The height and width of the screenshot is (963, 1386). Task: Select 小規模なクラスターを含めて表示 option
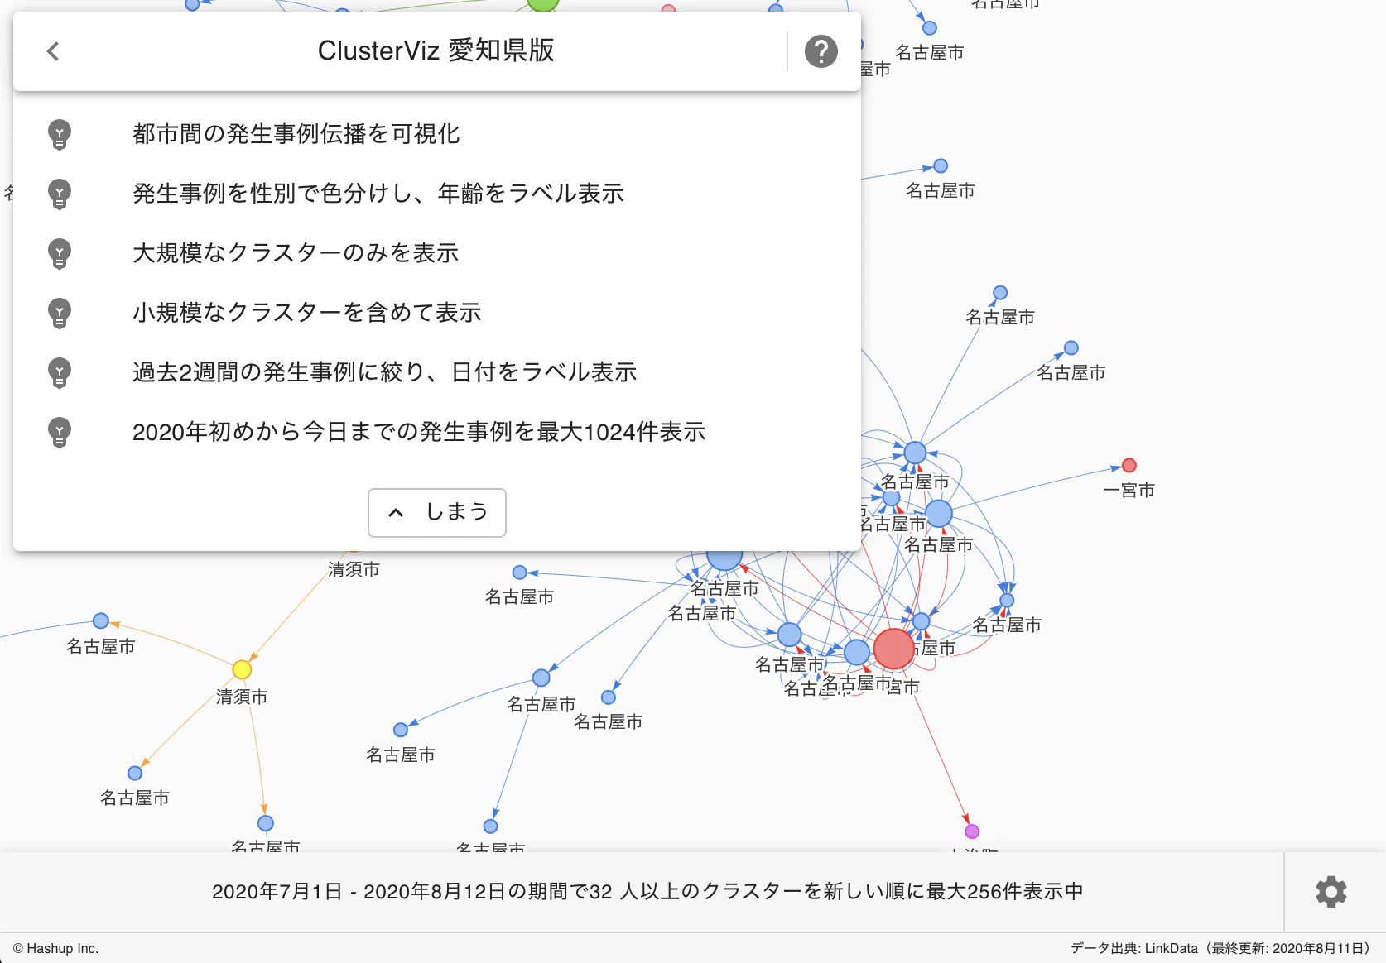(437, 313)
